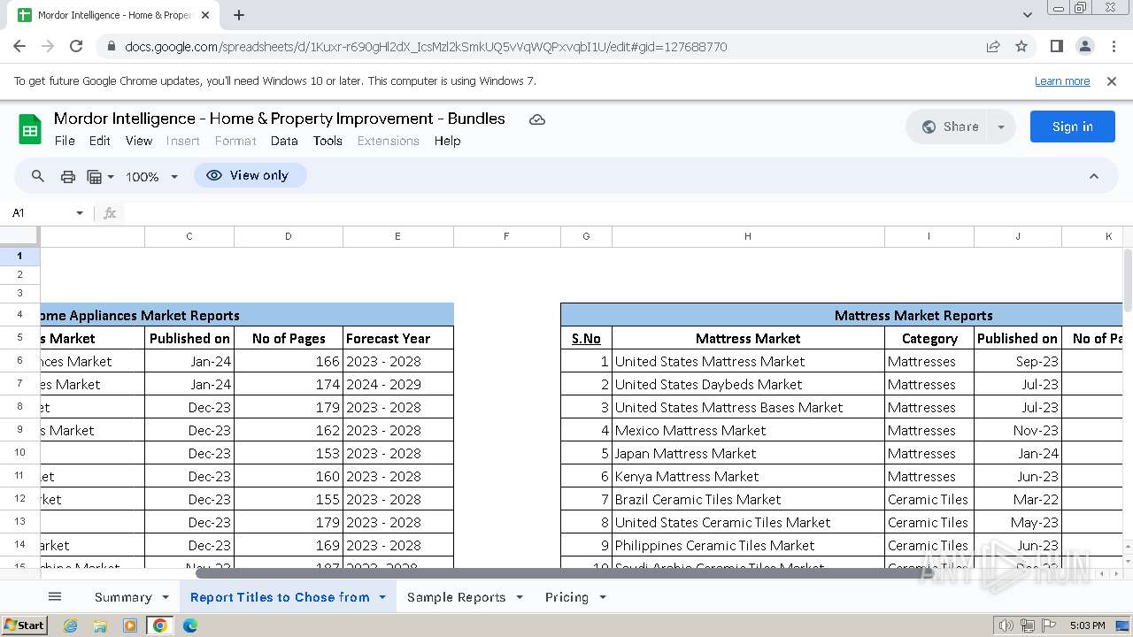Click the View only button
The image size is (1133, 637).
250,175
